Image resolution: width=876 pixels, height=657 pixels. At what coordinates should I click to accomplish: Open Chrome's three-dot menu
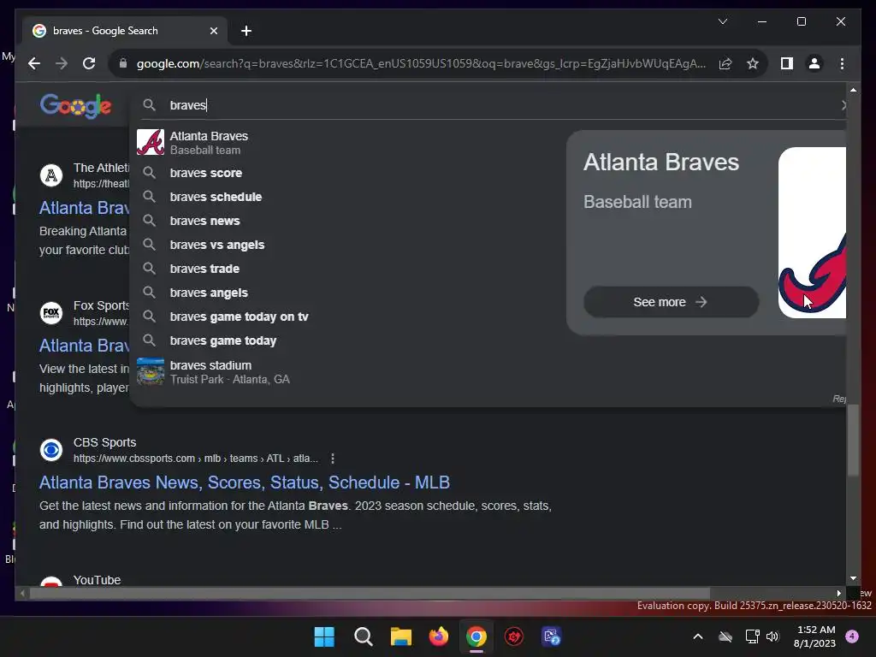[x=842, y=63]
